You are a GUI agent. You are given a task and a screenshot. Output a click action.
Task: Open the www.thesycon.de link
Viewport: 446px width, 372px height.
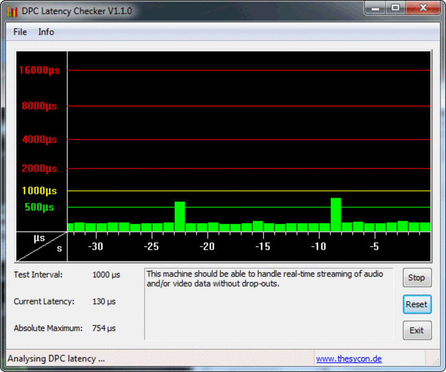pyautogui.click(x=349, y=358)
